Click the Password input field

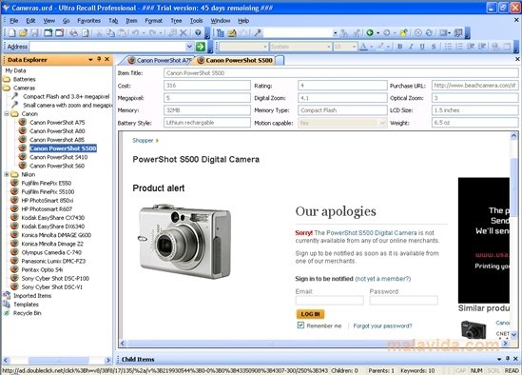click(403, 301)
